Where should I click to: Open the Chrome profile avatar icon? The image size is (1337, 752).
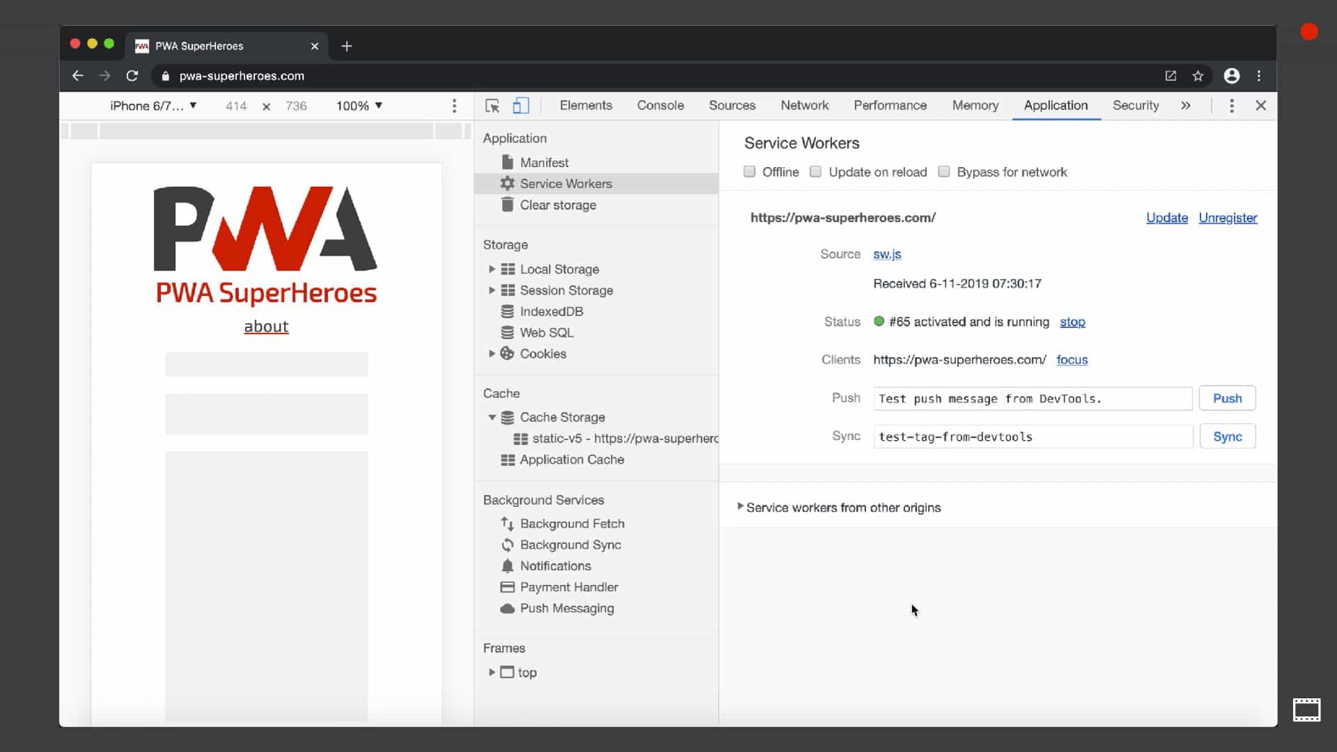(x=1231, y=76)
